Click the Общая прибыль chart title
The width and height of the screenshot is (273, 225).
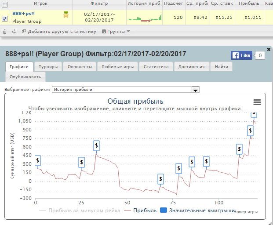(x=135, y=101)
